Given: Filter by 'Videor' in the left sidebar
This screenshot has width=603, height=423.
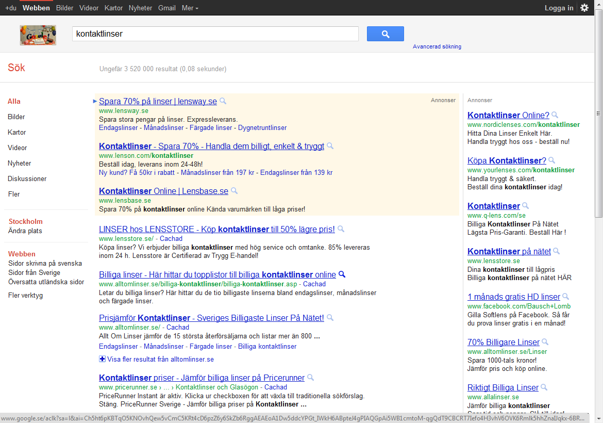Looking at the screenshot, I should 18,148.
